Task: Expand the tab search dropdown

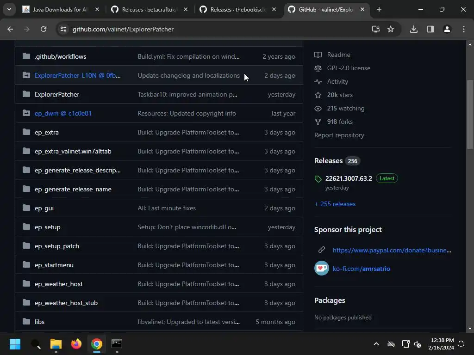Action: [x=9, y=9]
